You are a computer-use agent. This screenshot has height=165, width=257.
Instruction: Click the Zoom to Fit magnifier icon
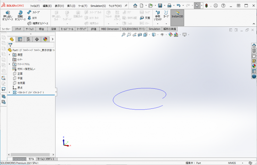pyautogui.click(x=123, y=35)
